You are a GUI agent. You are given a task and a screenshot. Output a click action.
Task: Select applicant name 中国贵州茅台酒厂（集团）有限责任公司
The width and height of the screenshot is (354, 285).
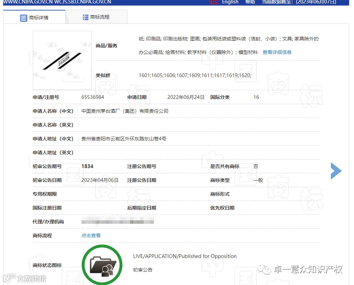point(125,111)
